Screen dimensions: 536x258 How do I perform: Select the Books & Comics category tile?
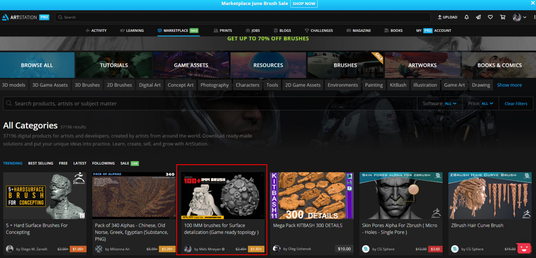[500, 65]
